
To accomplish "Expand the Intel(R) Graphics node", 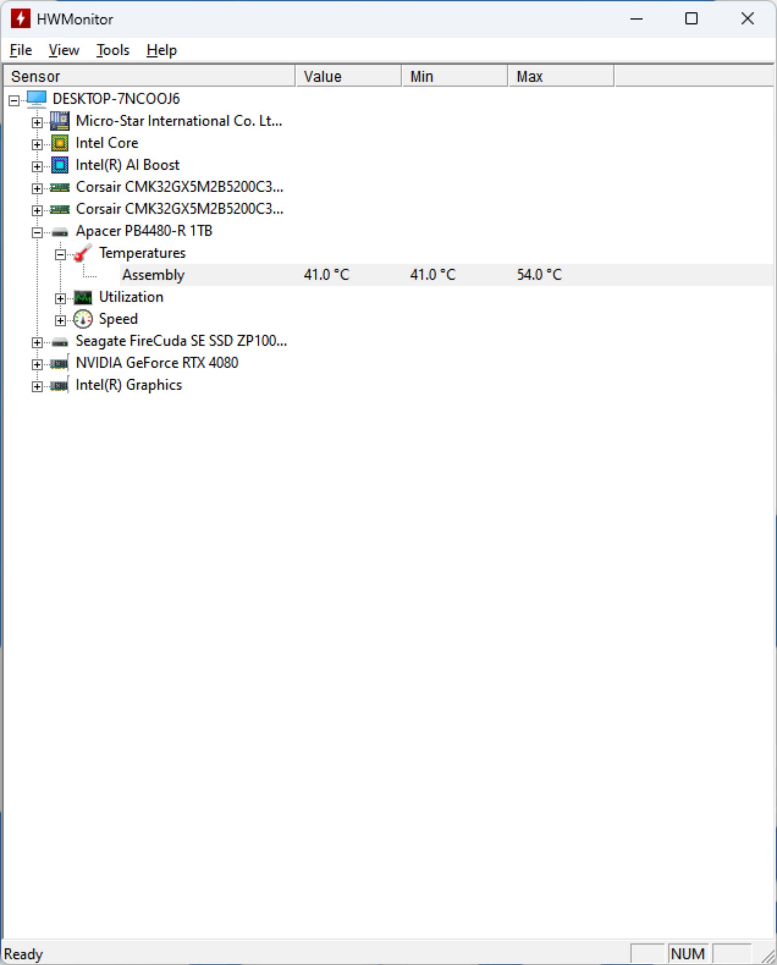I will click(37, 386).
